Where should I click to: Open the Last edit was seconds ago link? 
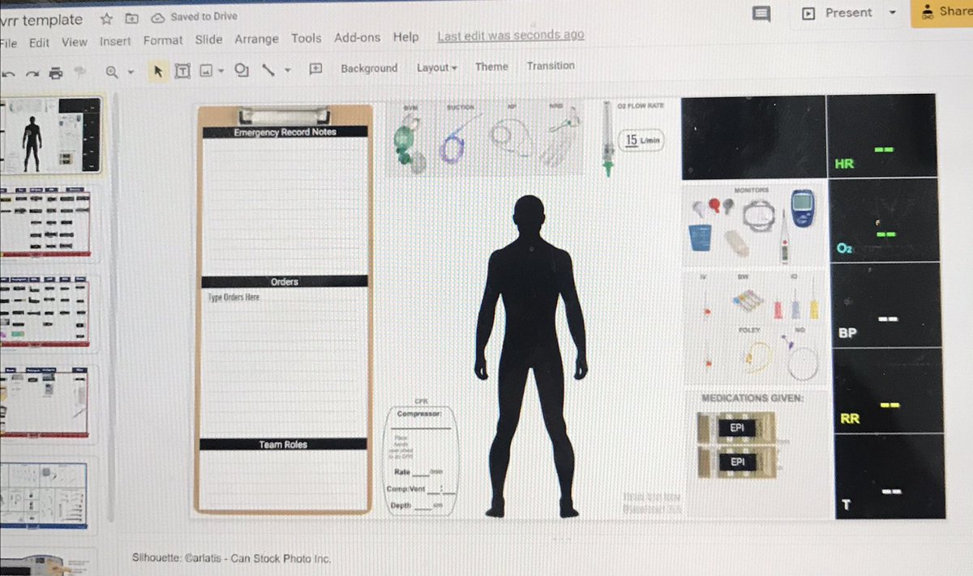tap(511, 36)
